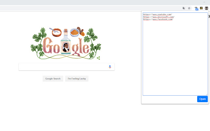This screenshot has width=210, height=131.
Task: Bookmark this page with the star icon
Action: click(x=189, y=8)
